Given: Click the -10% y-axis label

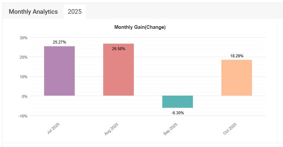Looking at the screenshot, I should [x=22, y=116].
